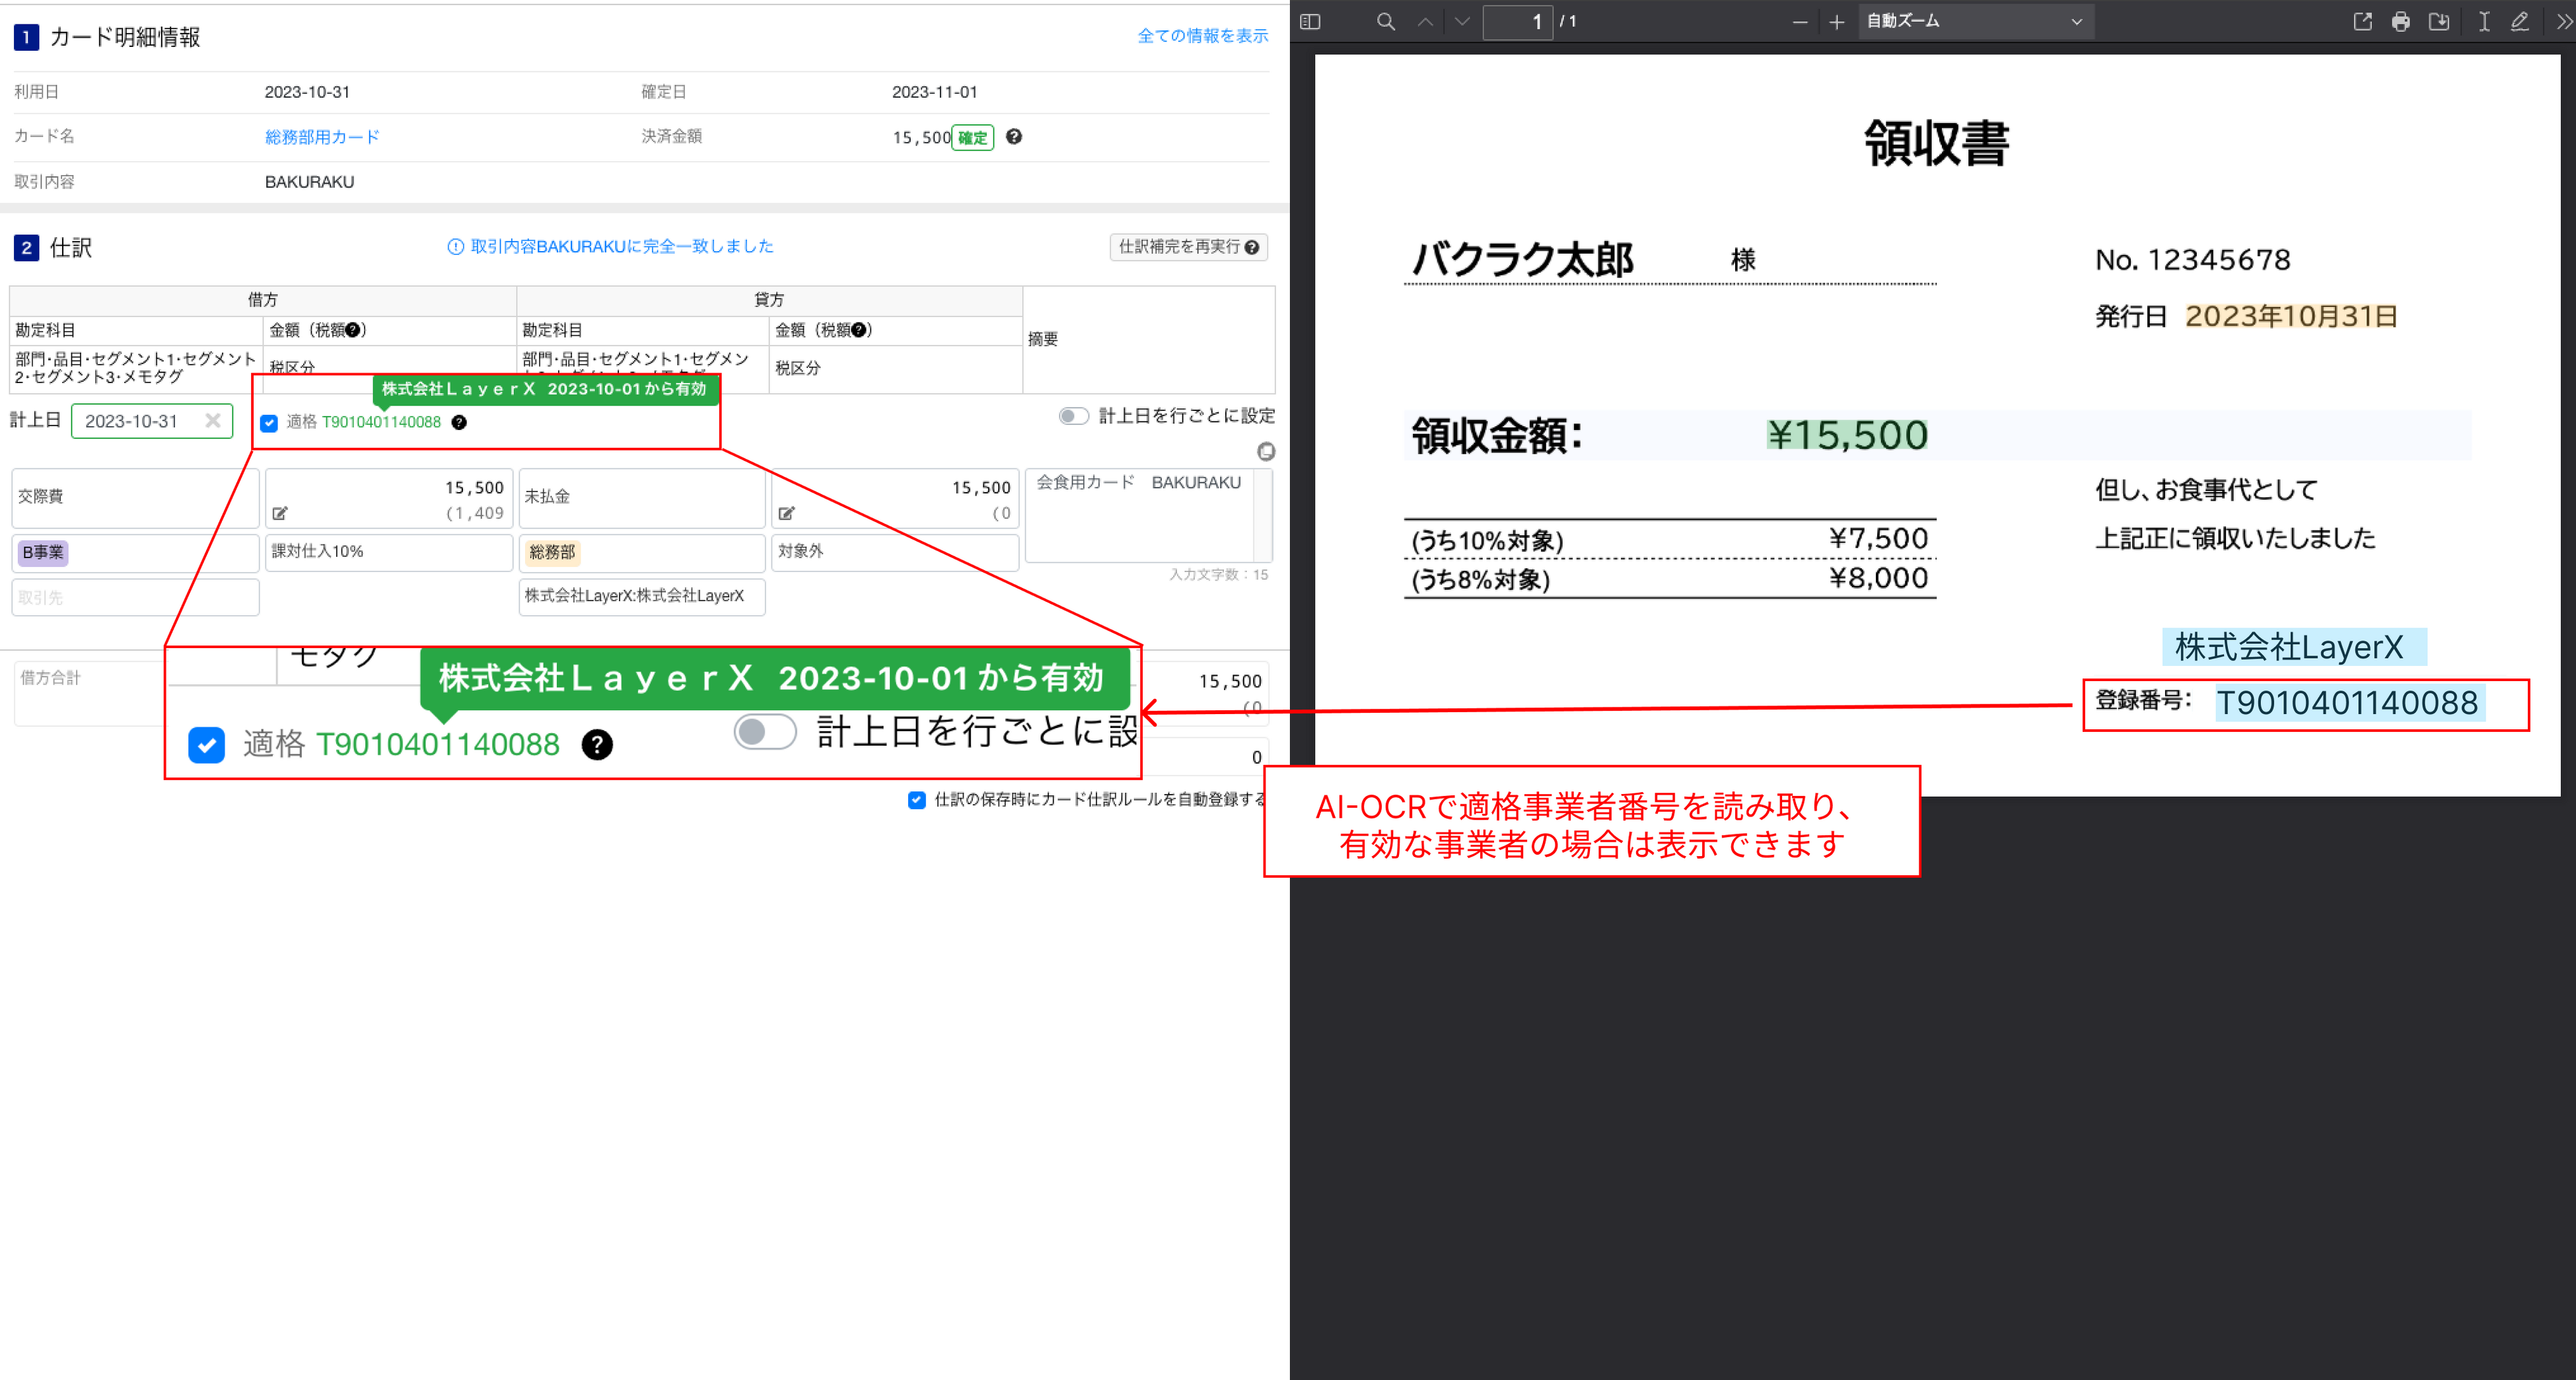Click the edit icon on 交際費 amount
The height and width of the screenshot is (1380, 2576).
pos(279,513)
